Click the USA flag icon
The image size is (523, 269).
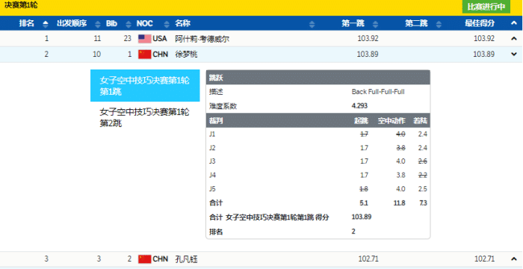[x=144, y=39]
